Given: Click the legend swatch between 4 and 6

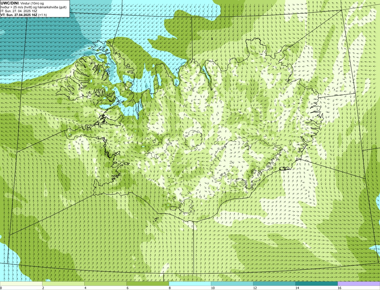Looking at the screenshot, I should (106, 284).
